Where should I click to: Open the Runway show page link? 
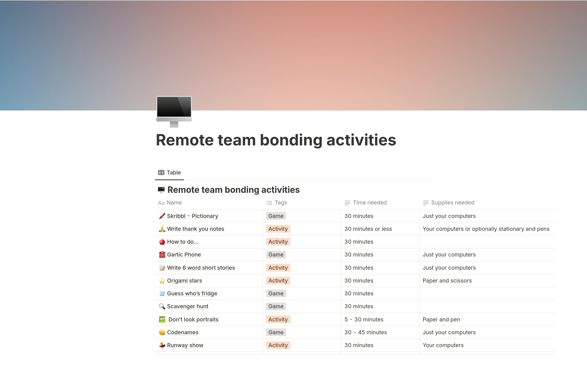pyautogui.click(x=185, y=345)
